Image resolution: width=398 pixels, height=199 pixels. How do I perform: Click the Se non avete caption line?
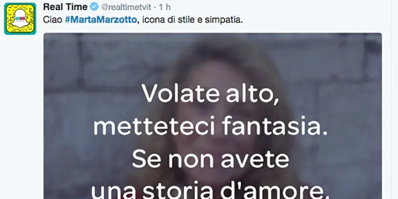[210, 160]
